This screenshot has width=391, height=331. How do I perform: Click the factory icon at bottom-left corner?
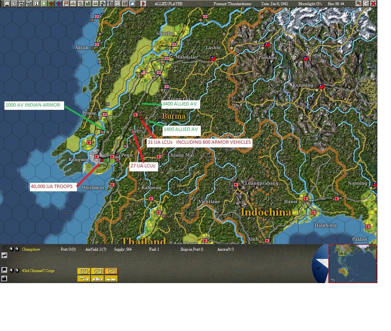pyautogui.click(x=4, y=278)
